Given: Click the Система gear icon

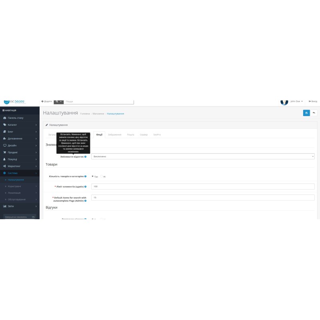Looking at the screenshot, I should pyautogui.click(x=5, y=172).
